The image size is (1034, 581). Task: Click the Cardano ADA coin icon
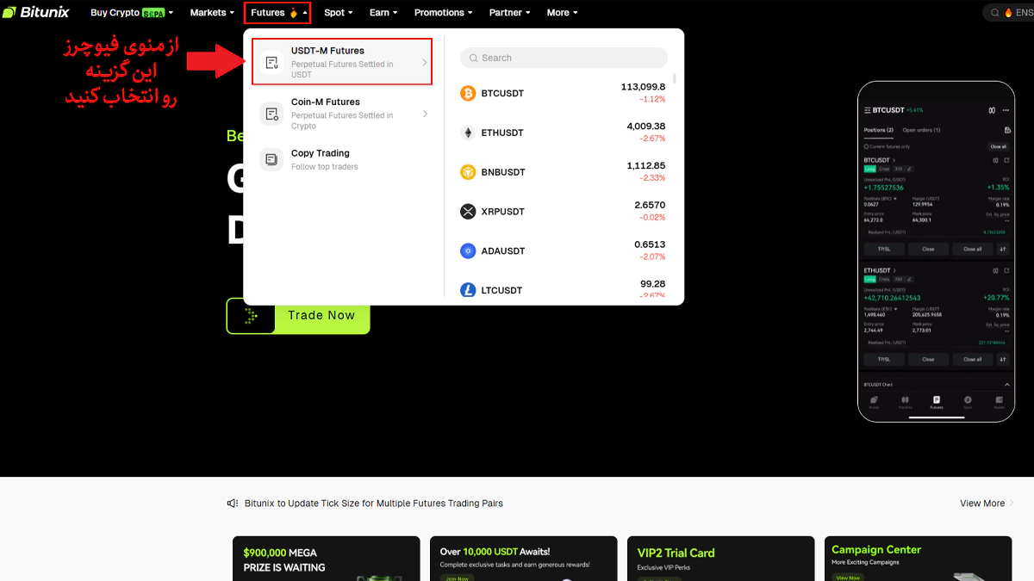pos(468,251)
